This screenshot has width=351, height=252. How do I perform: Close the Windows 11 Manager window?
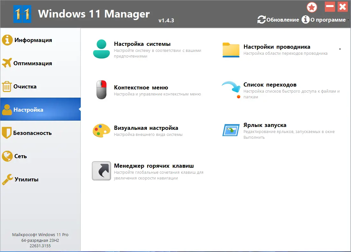tap(343, 7)
